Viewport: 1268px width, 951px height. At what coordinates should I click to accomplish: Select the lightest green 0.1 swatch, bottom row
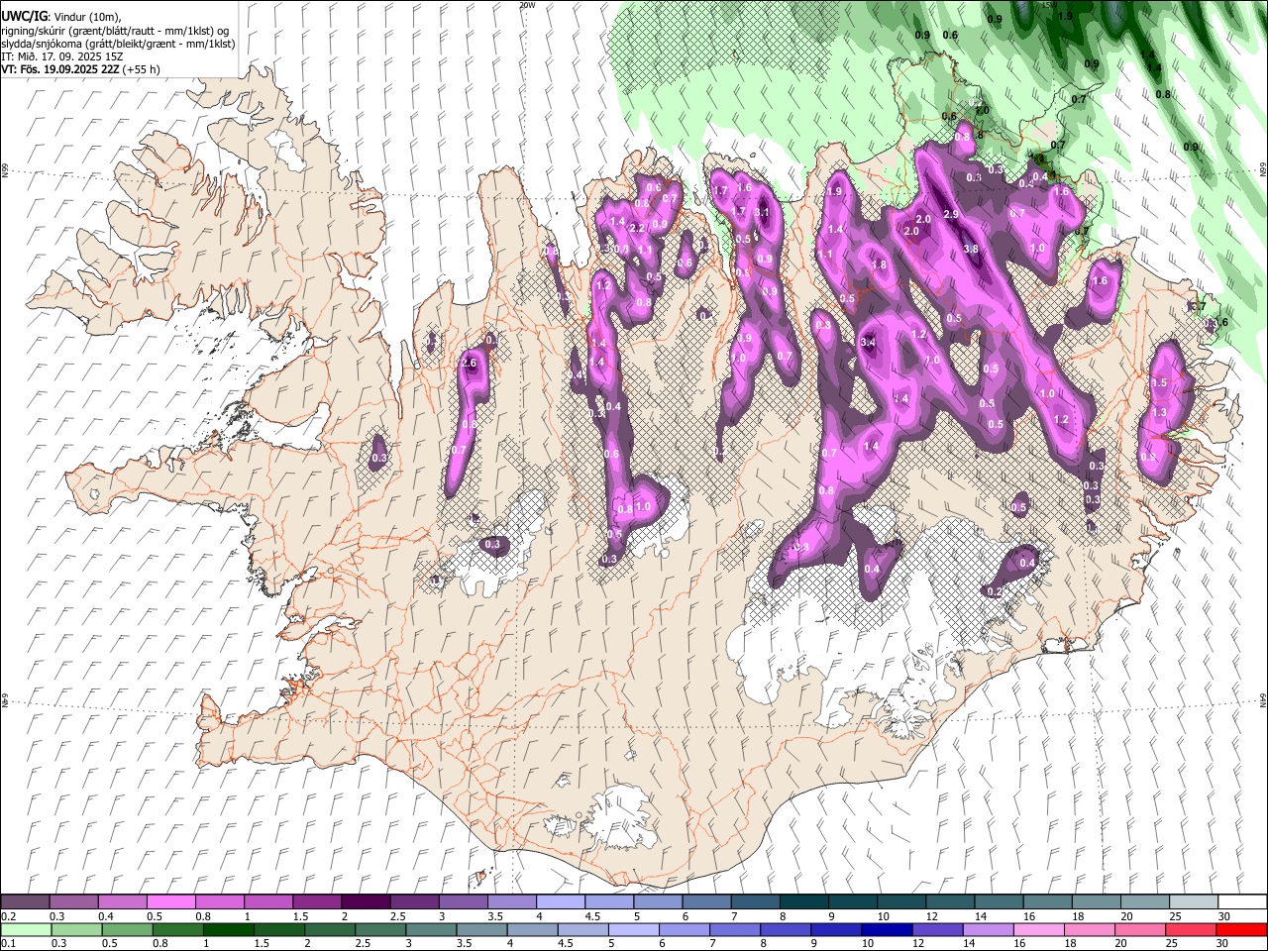click(x=25, y=929)
